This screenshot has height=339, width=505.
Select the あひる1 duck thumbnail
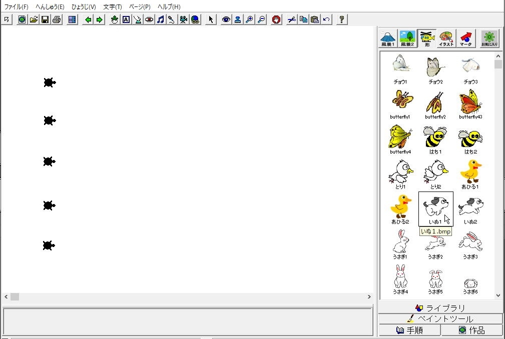click(470, 174)
